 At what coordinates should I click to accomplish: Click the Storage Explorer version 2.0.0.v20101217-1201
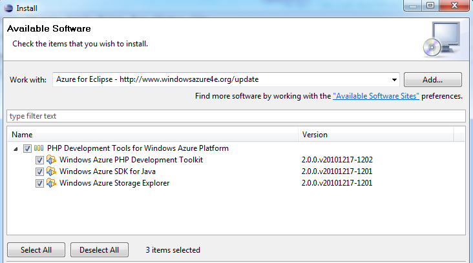337,183
